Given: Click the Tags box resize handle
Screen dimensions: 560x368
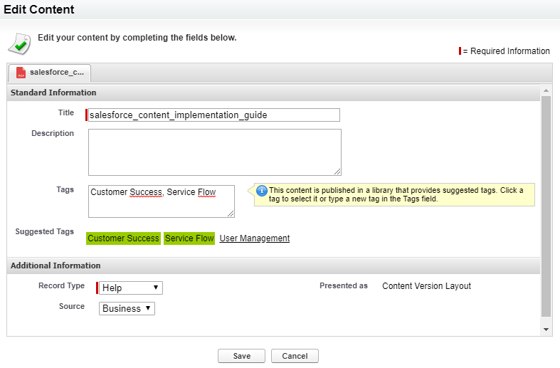Looking at the screenshot, I should click(x=231, y=214).
